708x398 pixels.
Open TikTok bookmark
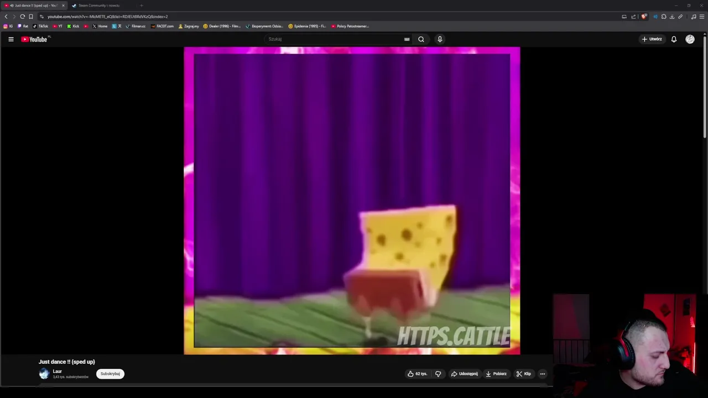[x=40, y=26]
